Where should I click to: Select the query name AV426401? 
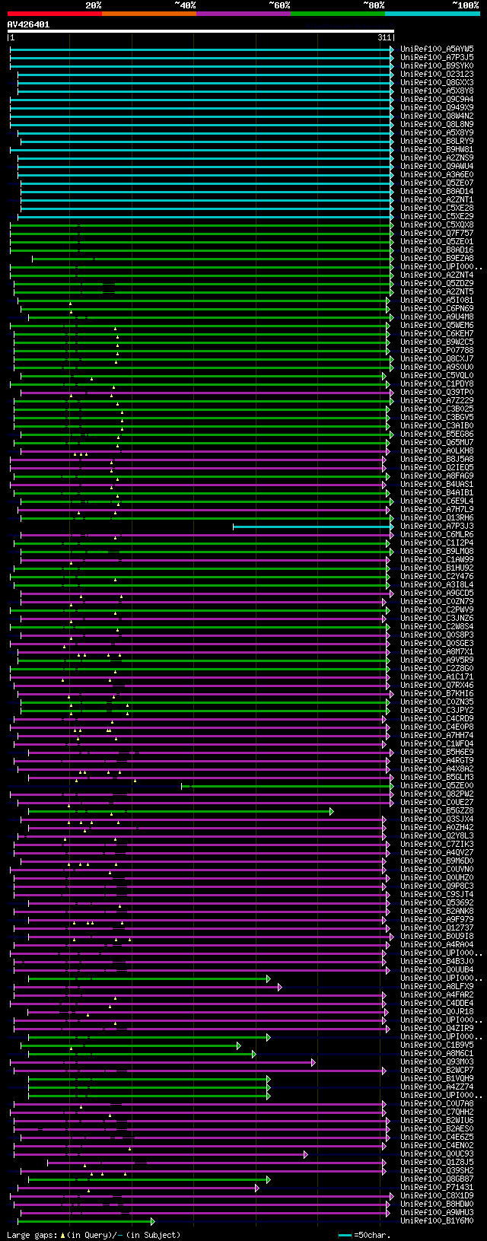[28, 24]
